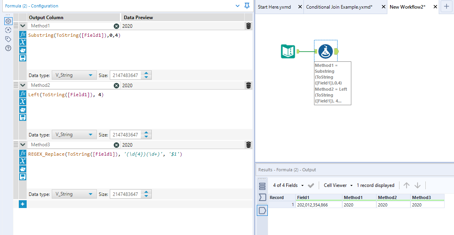This screenshot has height=235, width=454.
Task: Open the Annotation tag icon in sidebar
Action: [x=8, y=39]
